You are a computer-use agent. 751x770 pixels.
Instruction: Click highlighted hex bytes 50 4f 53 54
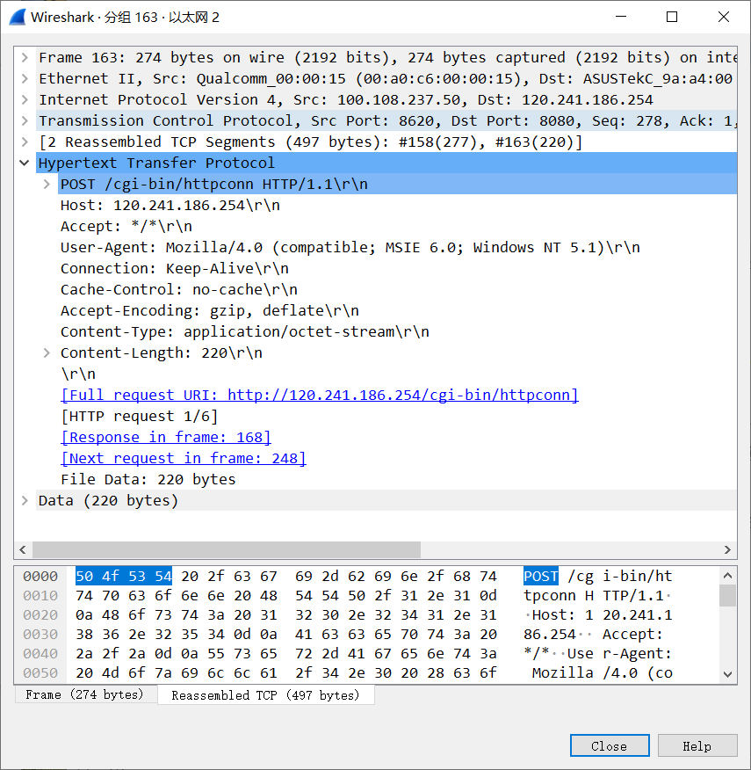click(124, 576)
